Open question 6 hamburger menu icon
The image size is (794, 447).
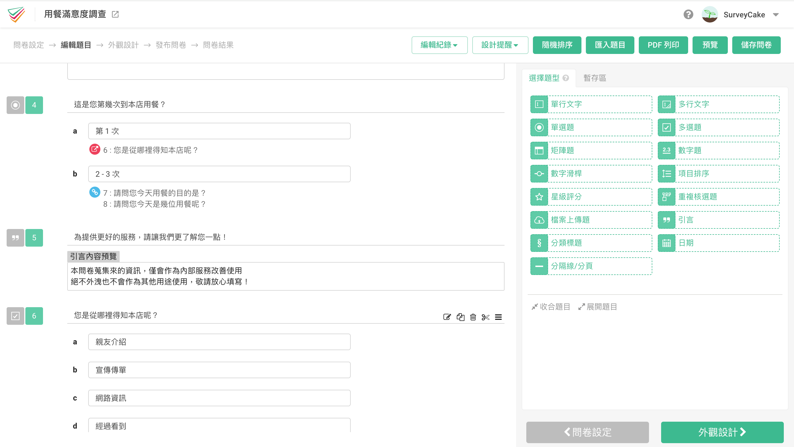point(498,317)
